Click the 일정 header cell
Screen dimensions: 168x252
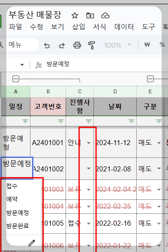click(x=16, y=106)
